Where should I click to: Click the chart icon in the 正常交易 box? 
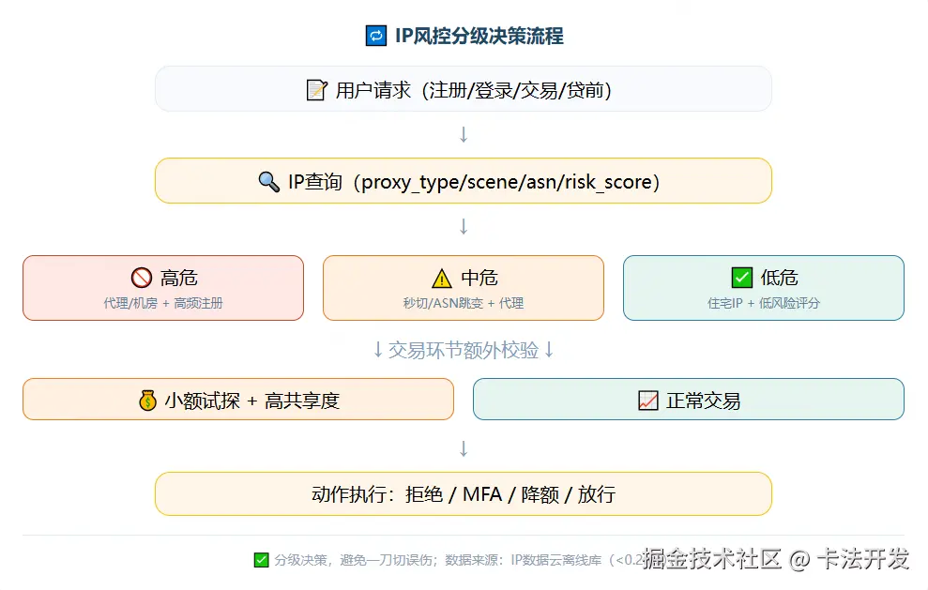647,399
